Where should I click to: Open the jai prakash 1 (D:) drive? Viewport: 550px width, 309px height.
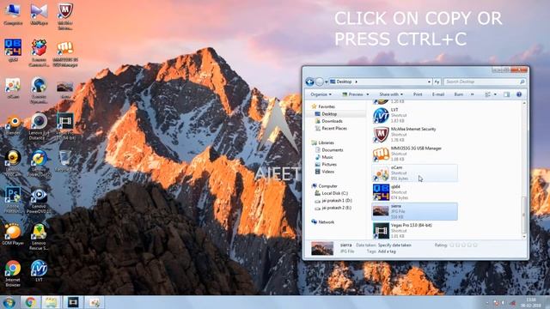coord(337,201)
